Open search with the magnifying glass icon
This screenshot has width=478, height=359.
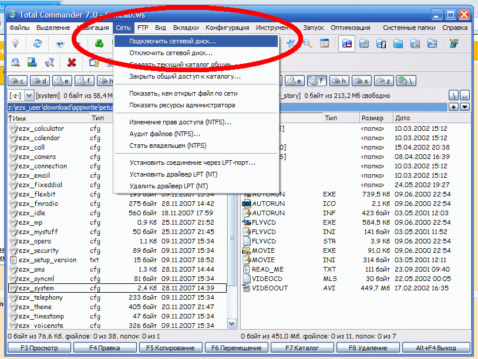coord(307,44)
